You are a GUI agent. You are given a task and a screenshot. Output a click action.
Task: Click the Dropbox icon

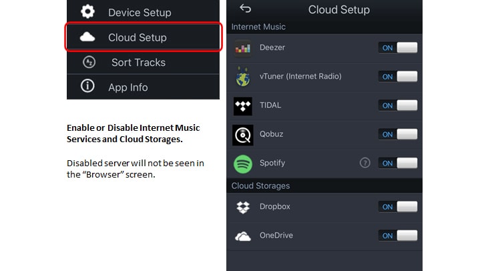pyautogui.click(x=243, y=208)
